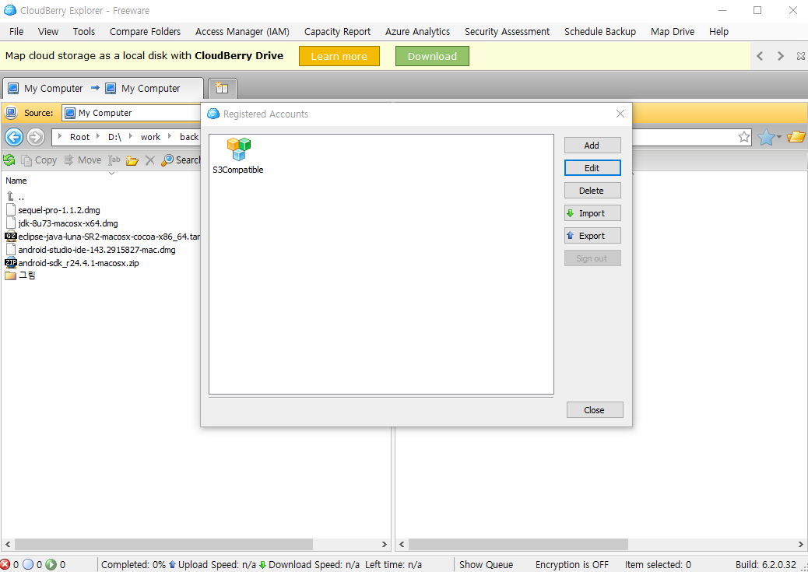The image size is (808, 572).
Task: Select android-studio-ide-143.2915827-mac.dmg file
Action: [91, 250]
